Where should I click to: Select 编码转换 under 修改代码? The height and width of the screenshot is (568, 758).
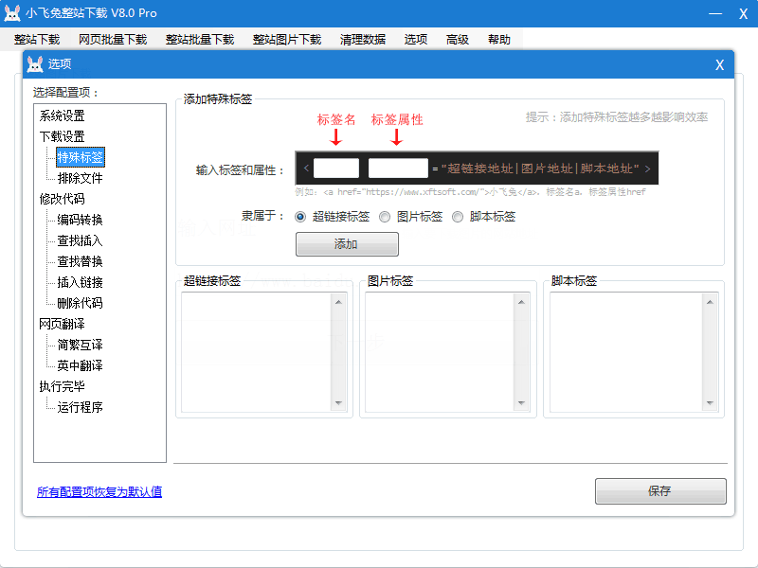pos(80,220)
